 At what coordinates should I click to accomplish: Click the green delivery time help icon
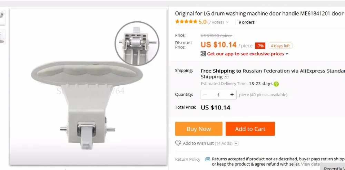[276, 84]
